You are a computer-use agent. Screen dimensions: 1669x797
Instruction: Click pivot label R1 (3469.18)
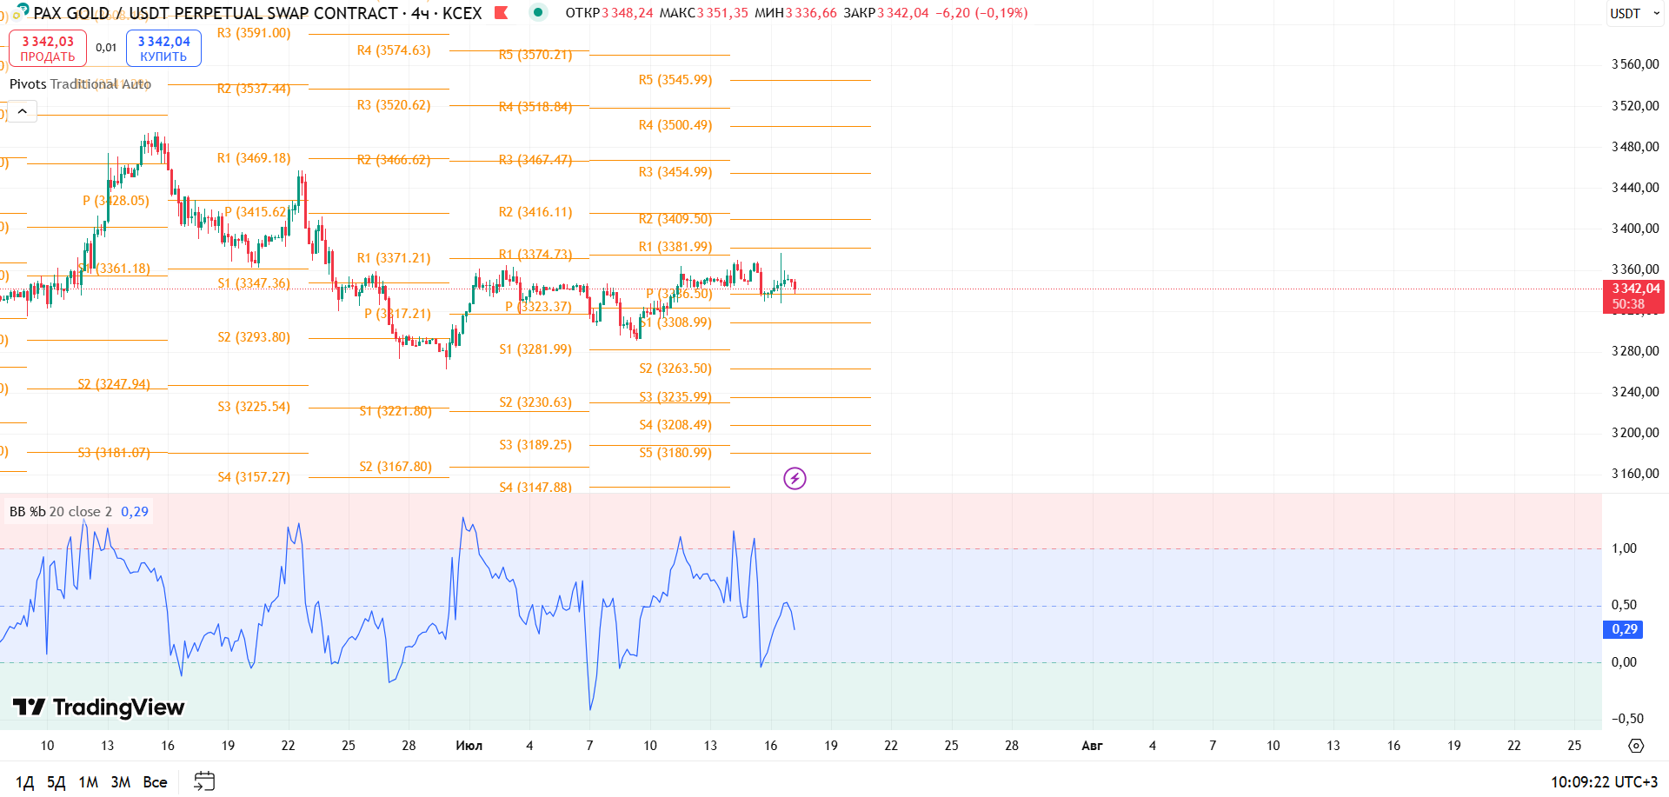254,158
